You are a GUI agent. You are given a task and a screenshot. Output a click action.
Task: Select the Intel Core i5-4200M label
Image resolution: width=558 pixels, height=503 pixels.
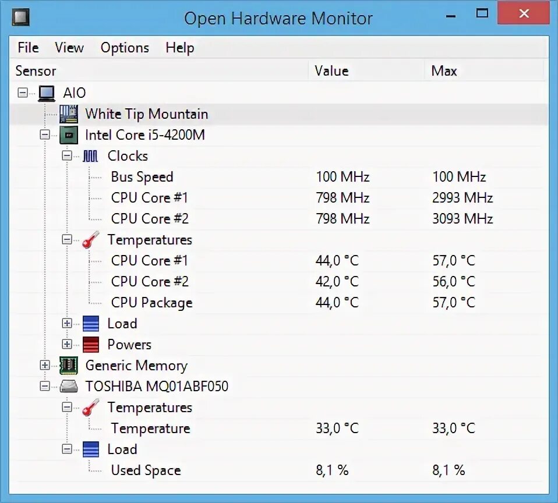click(x=145, y=135)
